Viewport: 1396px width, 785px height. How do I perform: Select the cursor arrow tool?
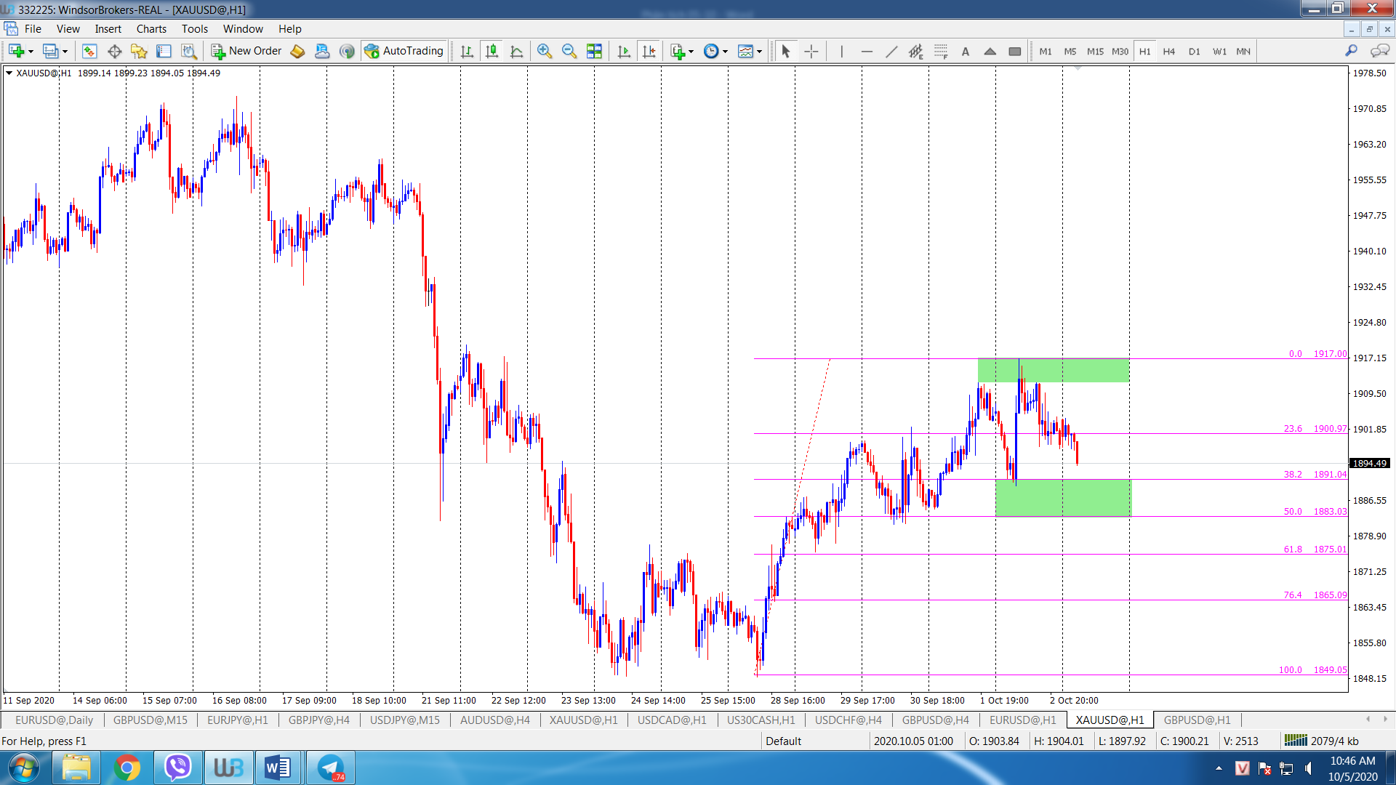point(785,51)
